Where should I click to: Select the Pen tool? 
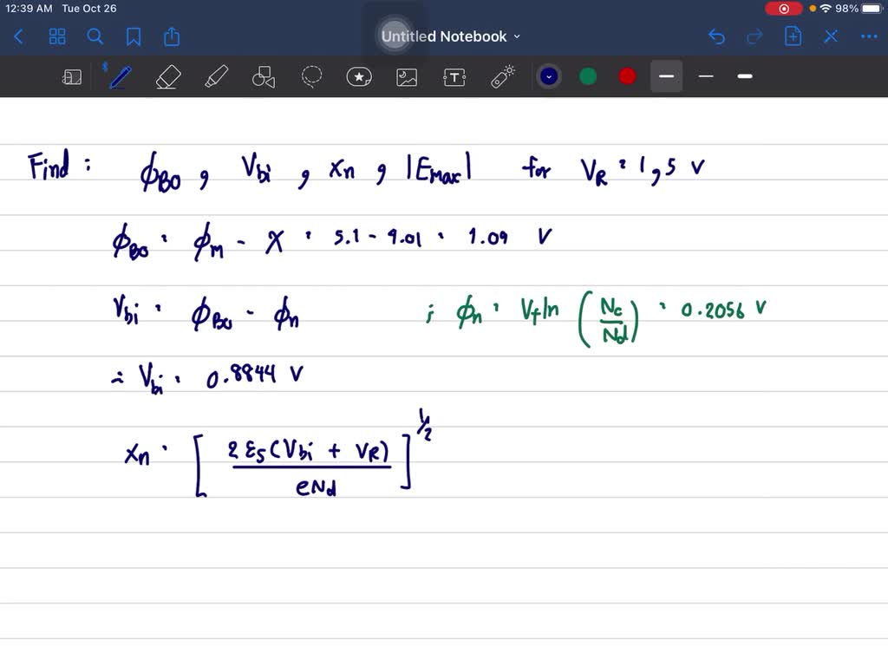pos(120,76)
